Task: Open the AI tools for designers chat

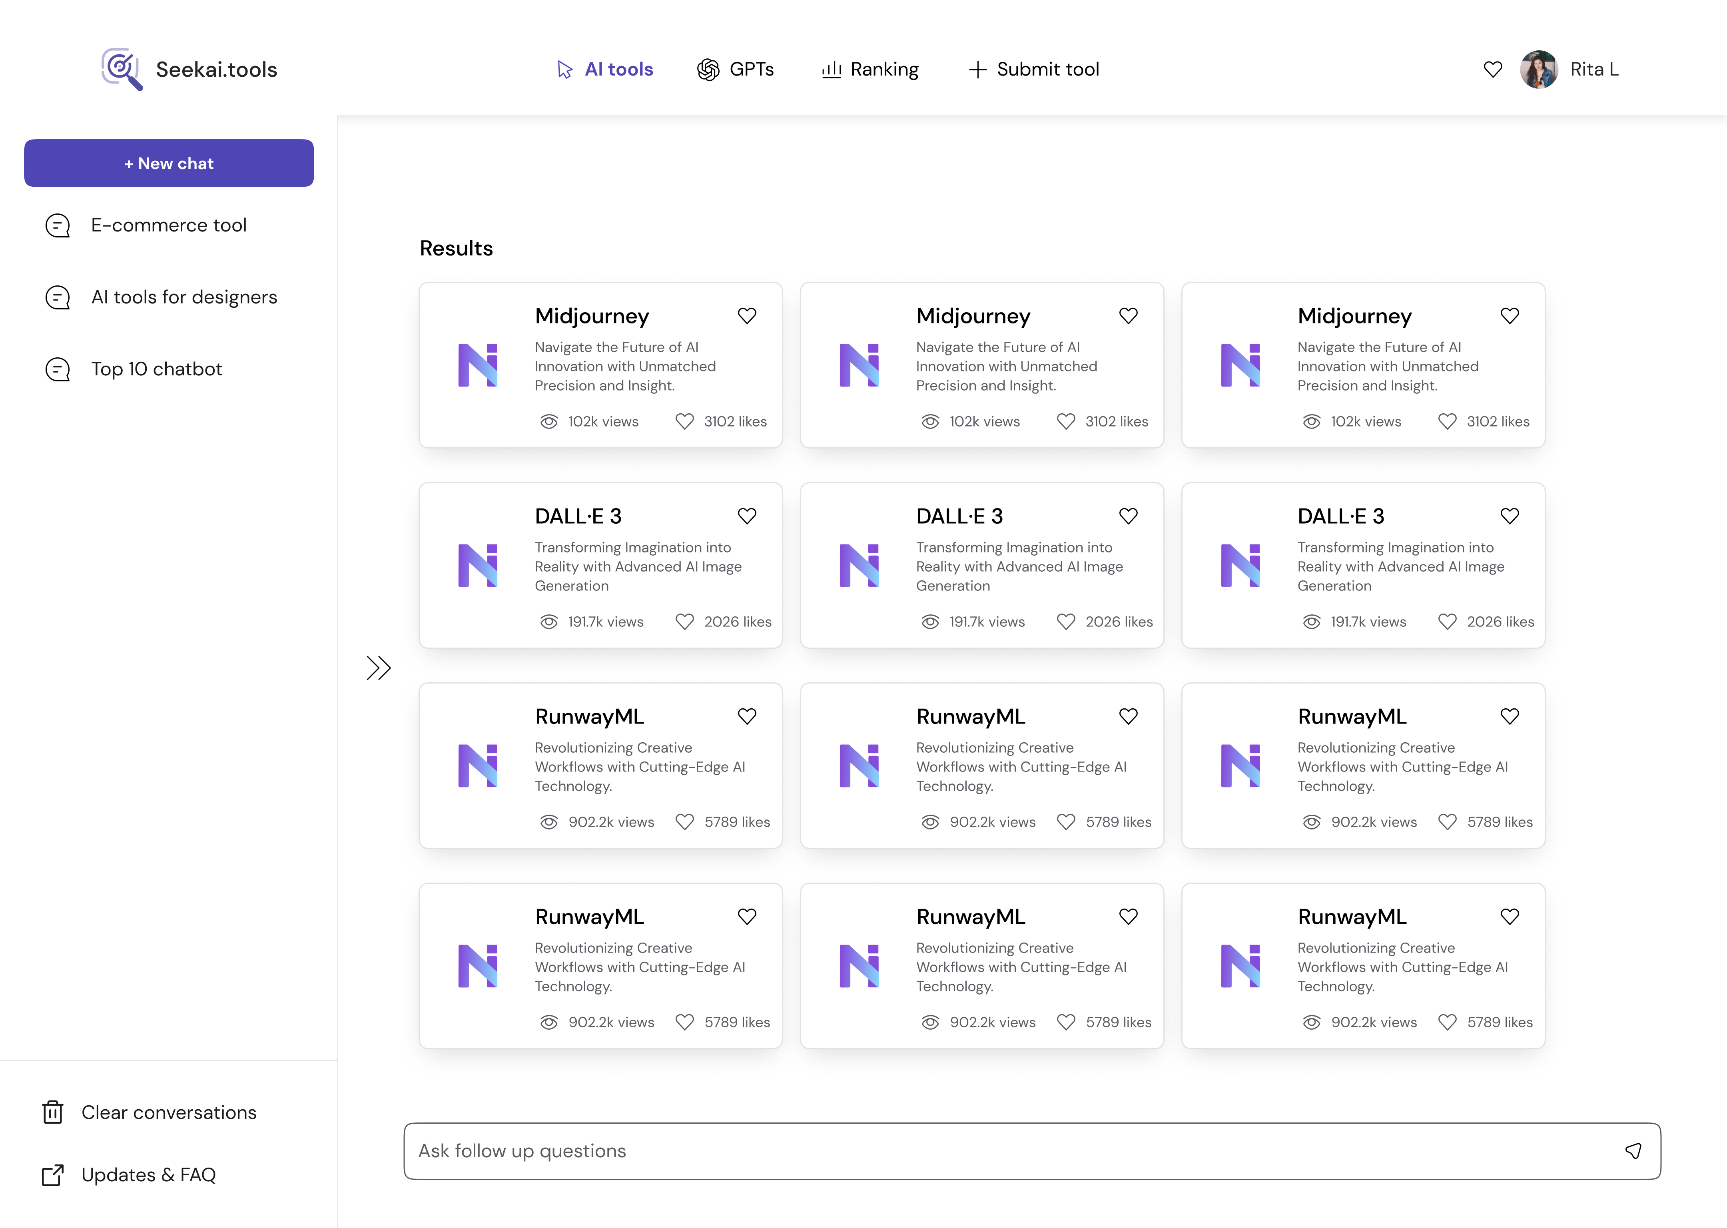Action: click(x=184, y=297)
